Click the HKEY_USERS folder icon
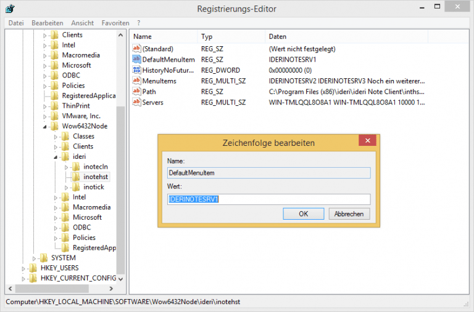The image size is (474, 312). coord(33,268)
